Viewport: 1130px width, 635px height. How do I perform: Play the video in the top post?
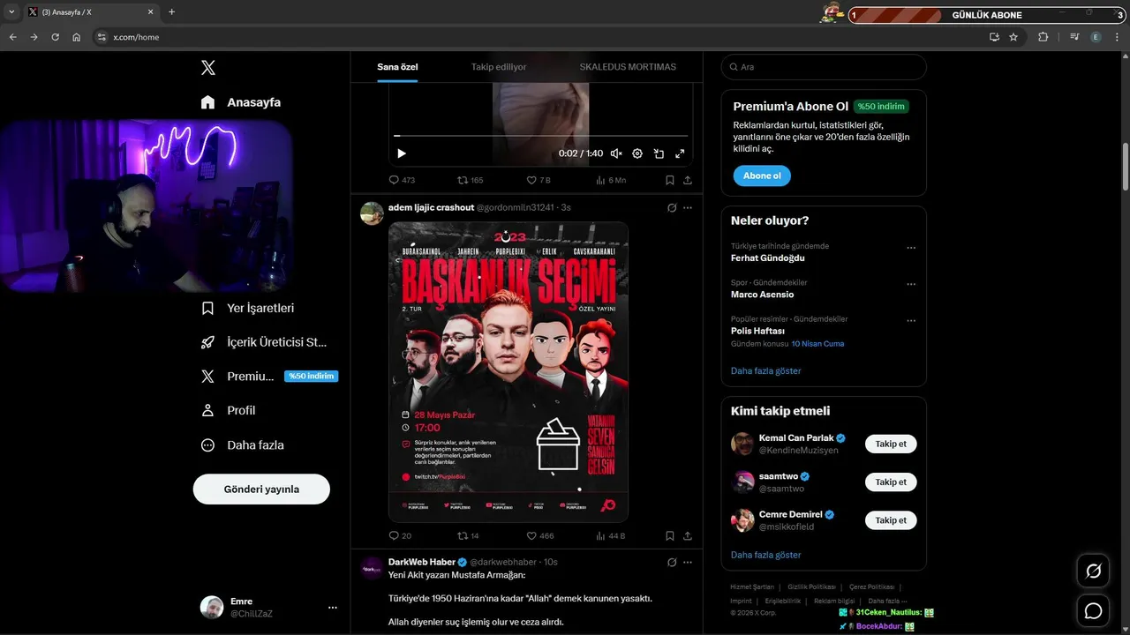click(x=402, y=153)
